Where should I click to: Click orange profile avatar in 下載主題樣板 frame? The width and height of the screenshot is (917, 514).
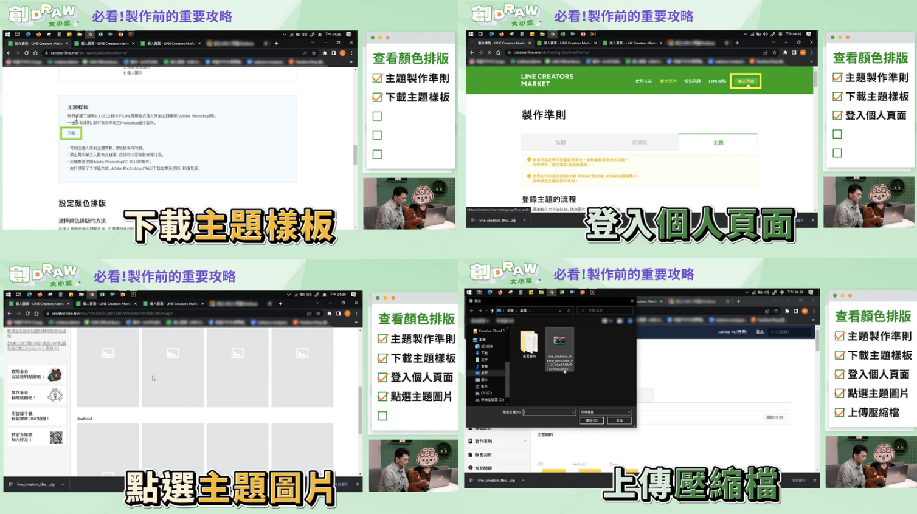coord(343,53)
